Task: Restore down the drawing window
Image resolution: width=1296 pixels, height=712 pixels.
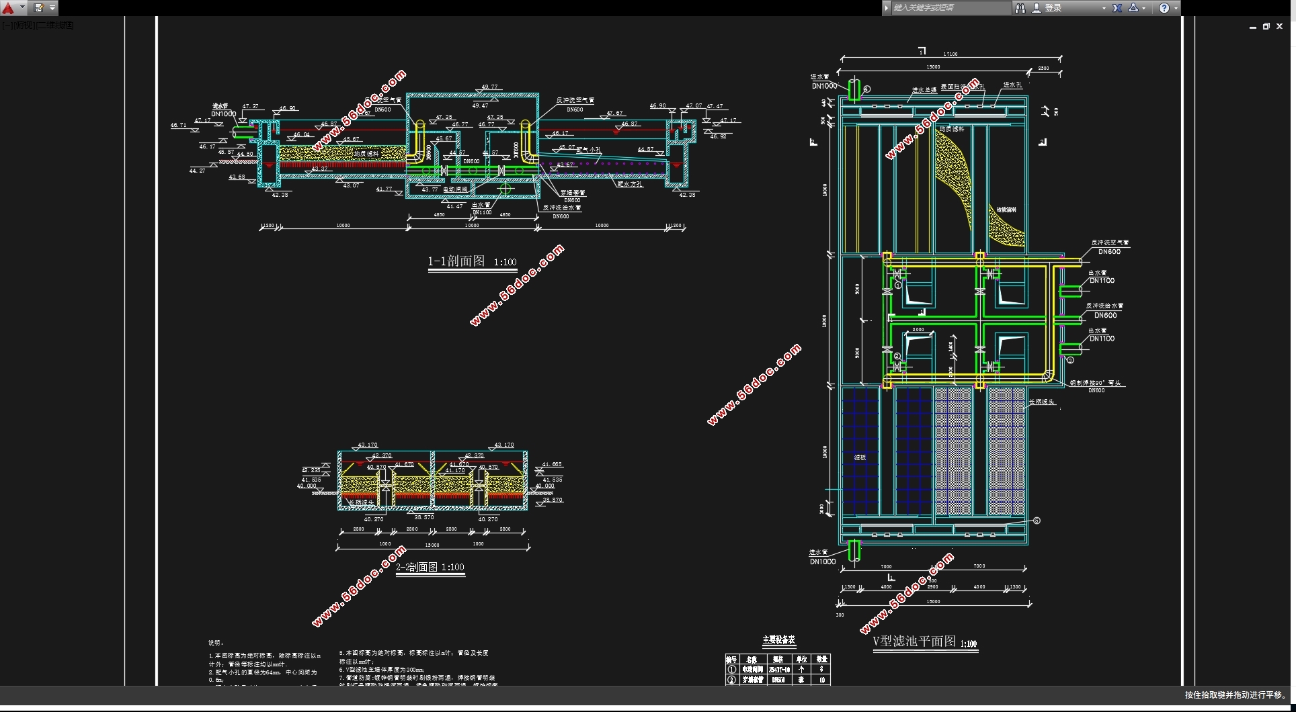Action: (1266, 27)
